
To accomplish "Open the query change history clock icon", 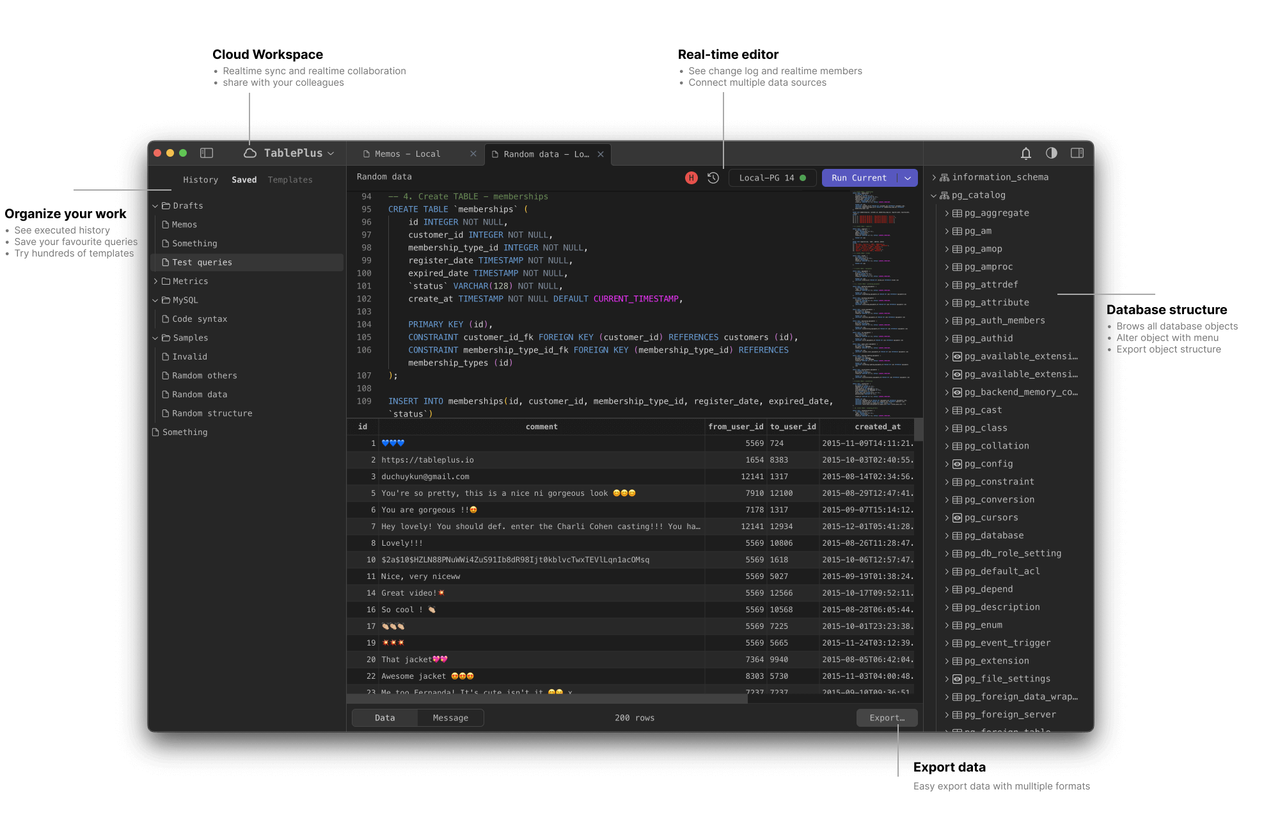I will [713, 178].
